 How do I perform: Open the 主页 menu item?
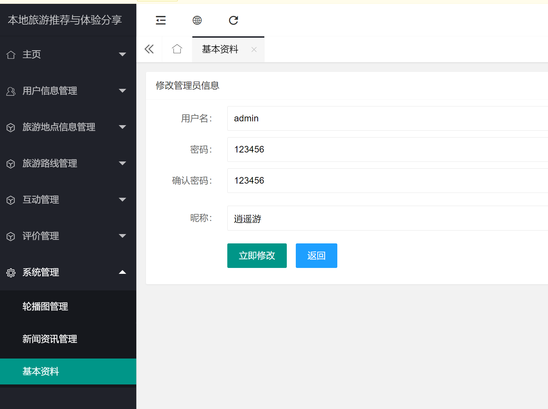click(x=68, y=54)
